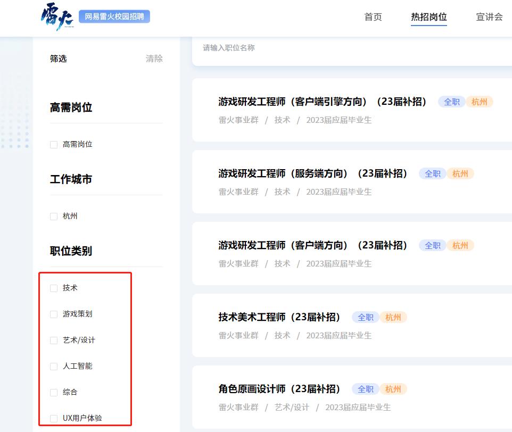Click the 杭州 tag on 技术美术工程师 card
This screenshot has height=432, width=512.
click(x=393, y=317)
